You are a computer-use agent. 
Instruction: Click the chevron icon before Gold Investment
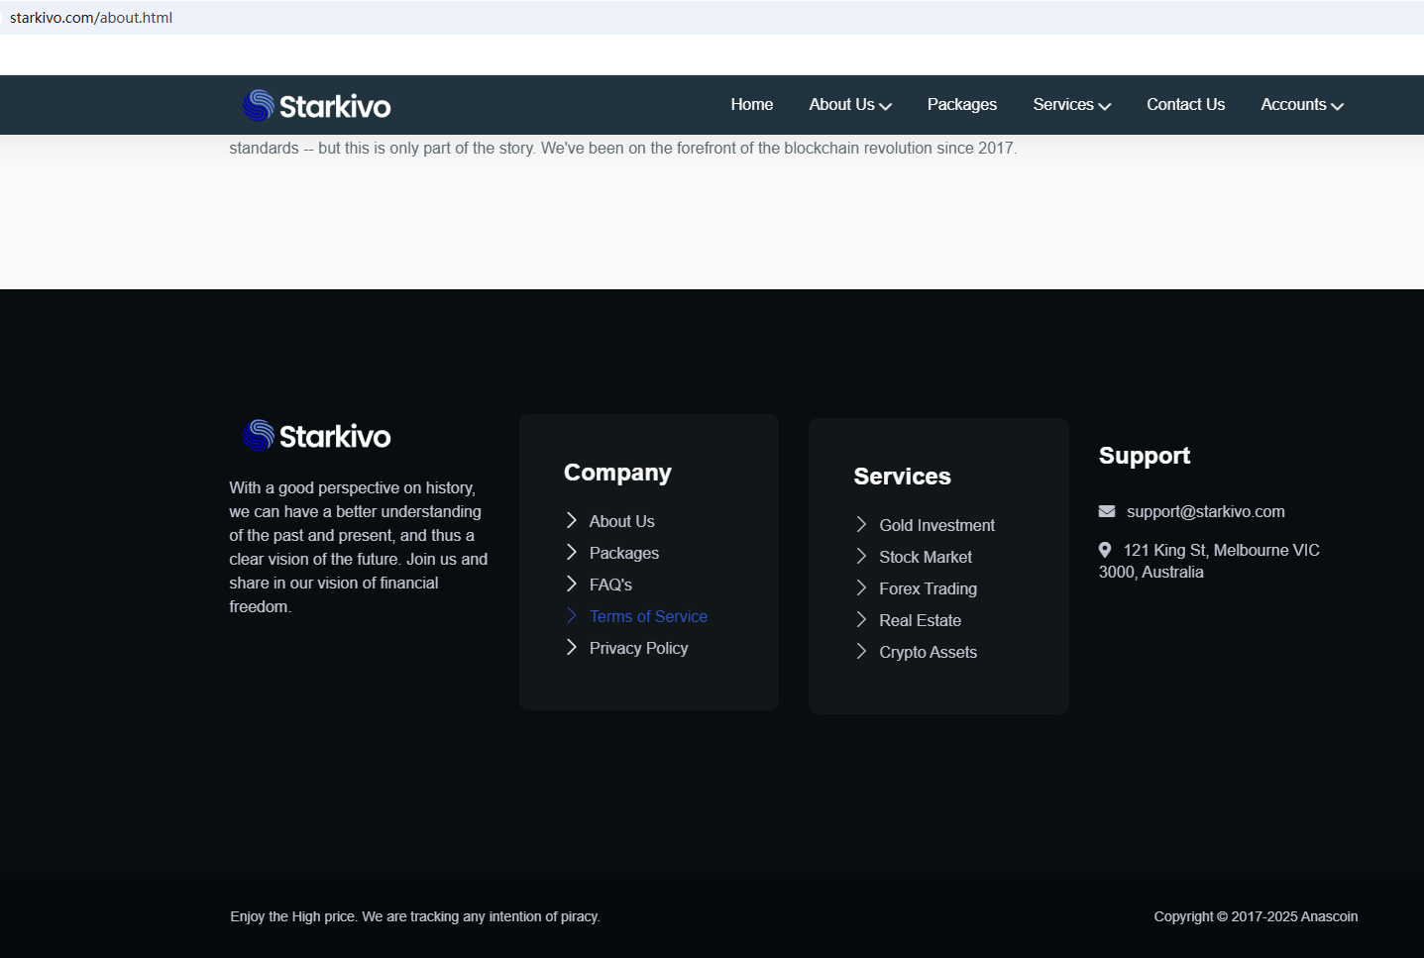(x=861, y=525)
